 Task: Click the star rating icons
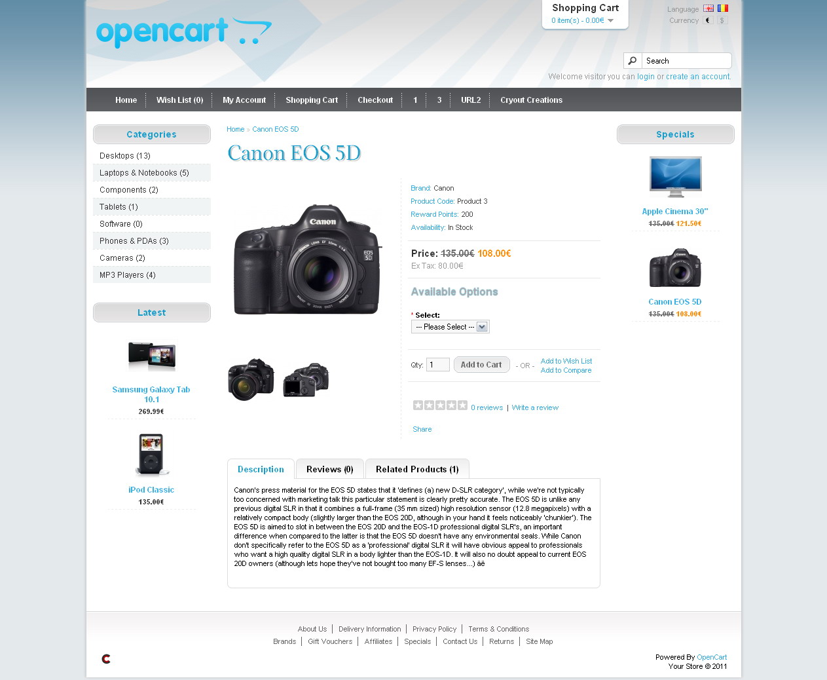pyautogui.click(x=440, y=406)
